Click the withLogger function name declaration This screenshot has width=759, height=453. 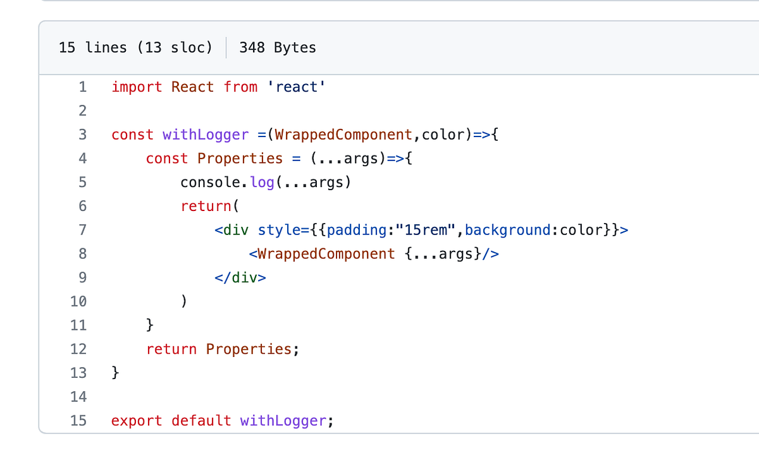(206, 135)
